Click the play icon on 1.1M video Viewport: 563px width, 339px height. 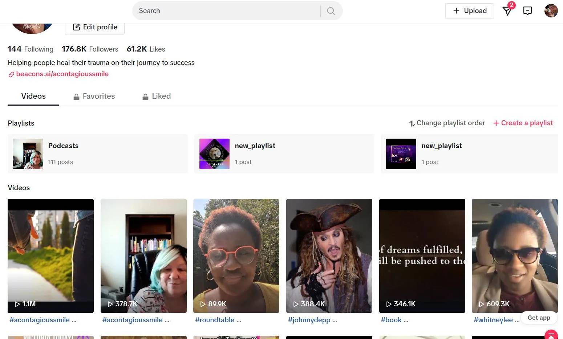[17, 304]
